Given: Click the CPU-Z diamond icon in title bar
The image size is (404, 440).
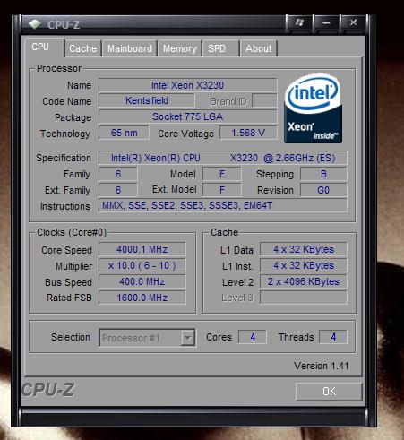Looking at the screenshot, I should 35,24.
